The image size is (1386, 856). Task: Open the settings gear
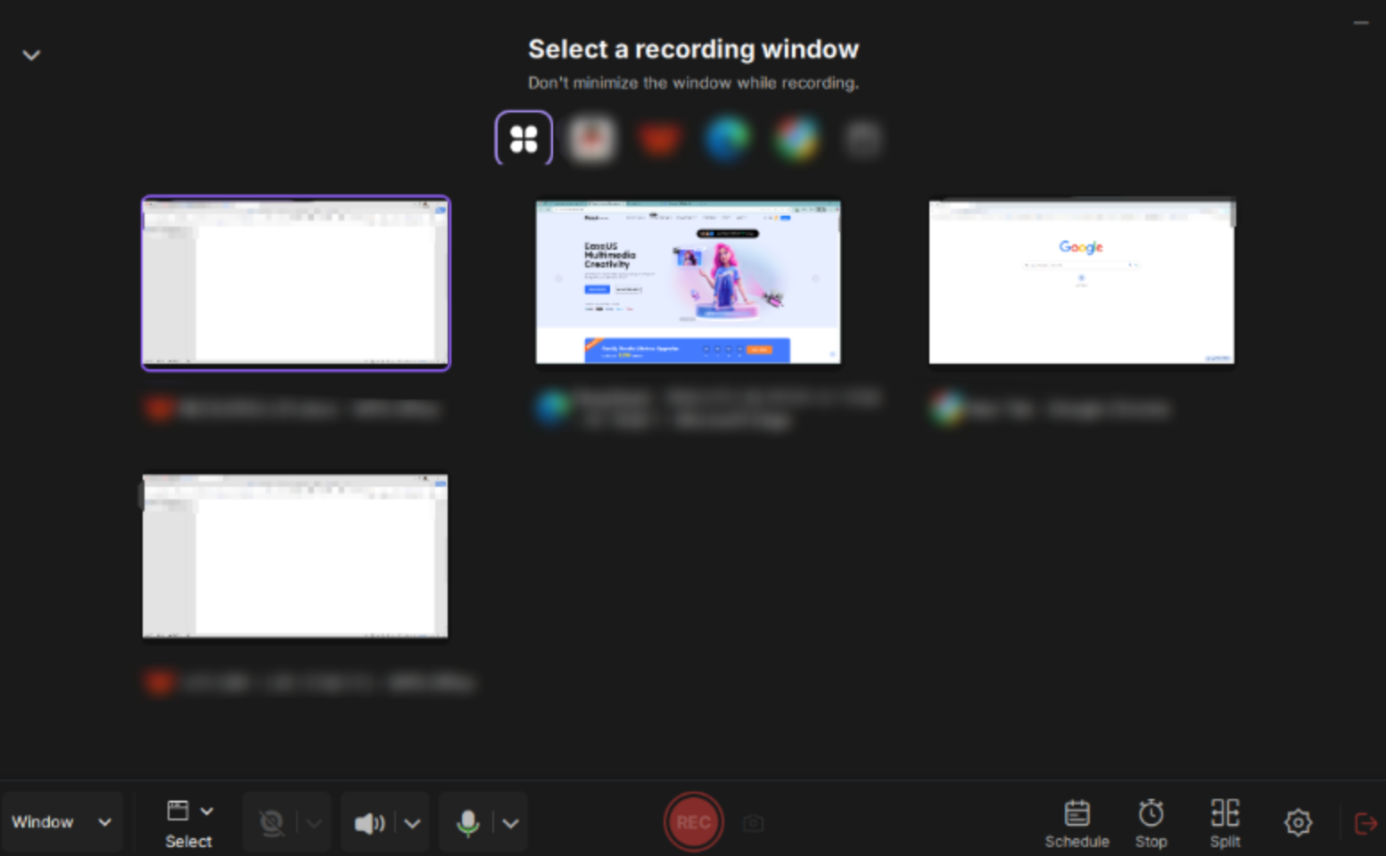click(x=1298, y=821)
